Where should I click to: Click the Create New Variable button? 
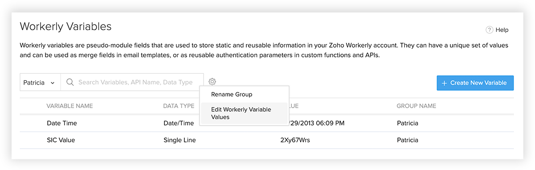click(475, 83)
